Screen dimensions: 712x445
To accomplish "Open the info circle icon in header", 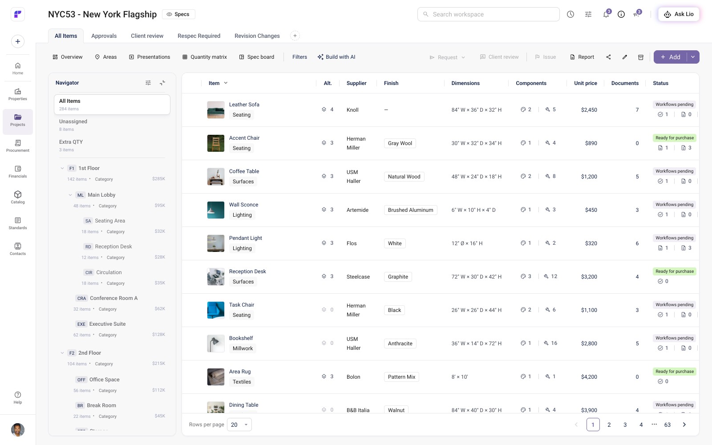I will click(621, 14).
